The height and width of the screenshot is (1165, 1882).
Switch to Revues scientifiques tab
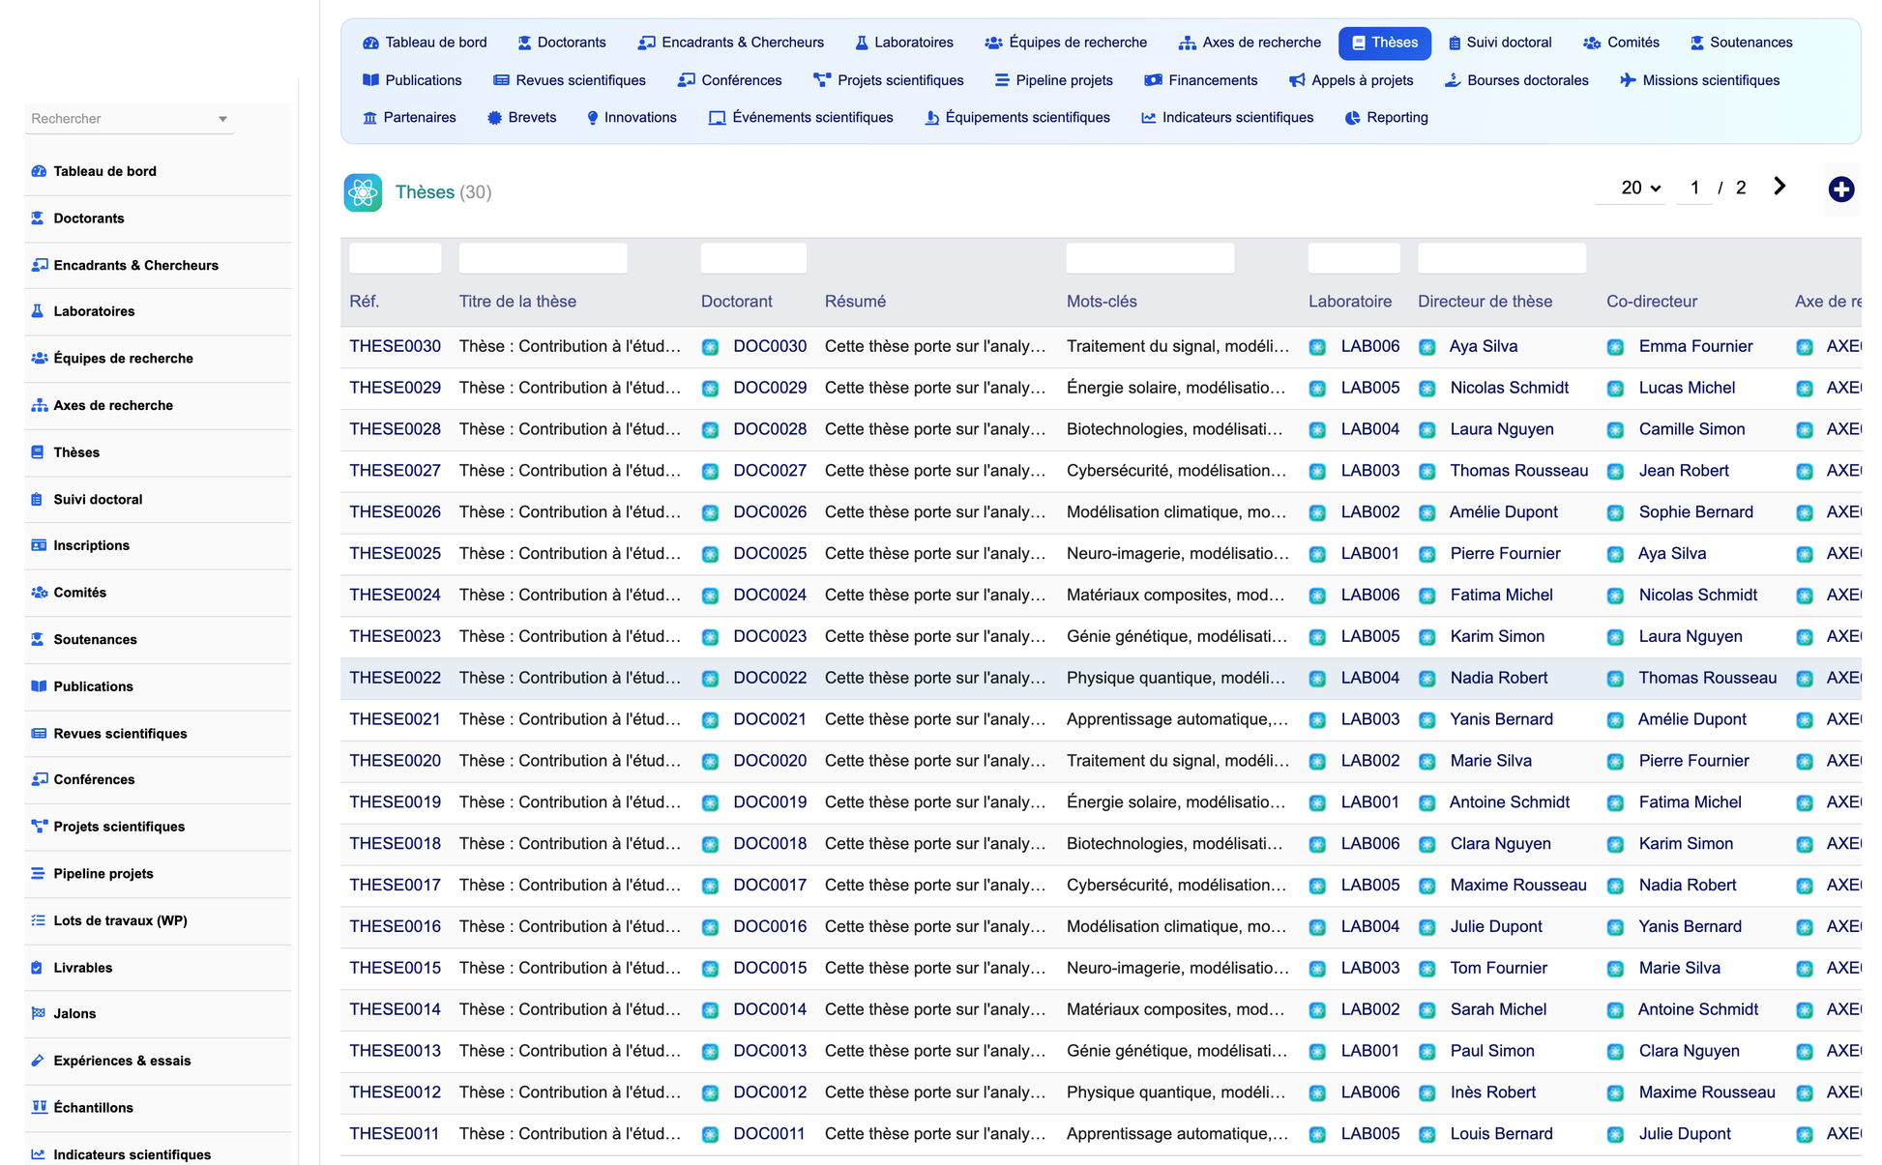570,80
